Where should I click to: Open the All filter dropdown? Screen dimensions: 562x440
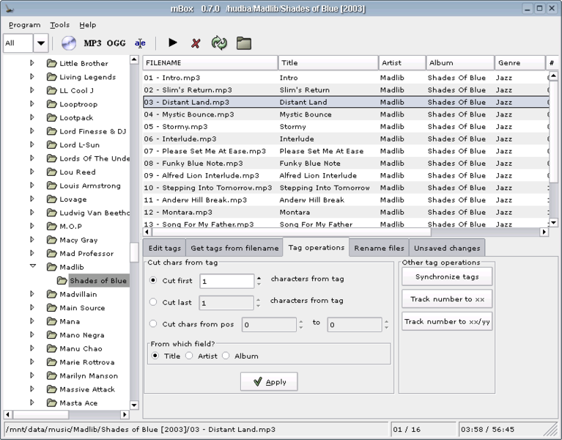(41, 43)
